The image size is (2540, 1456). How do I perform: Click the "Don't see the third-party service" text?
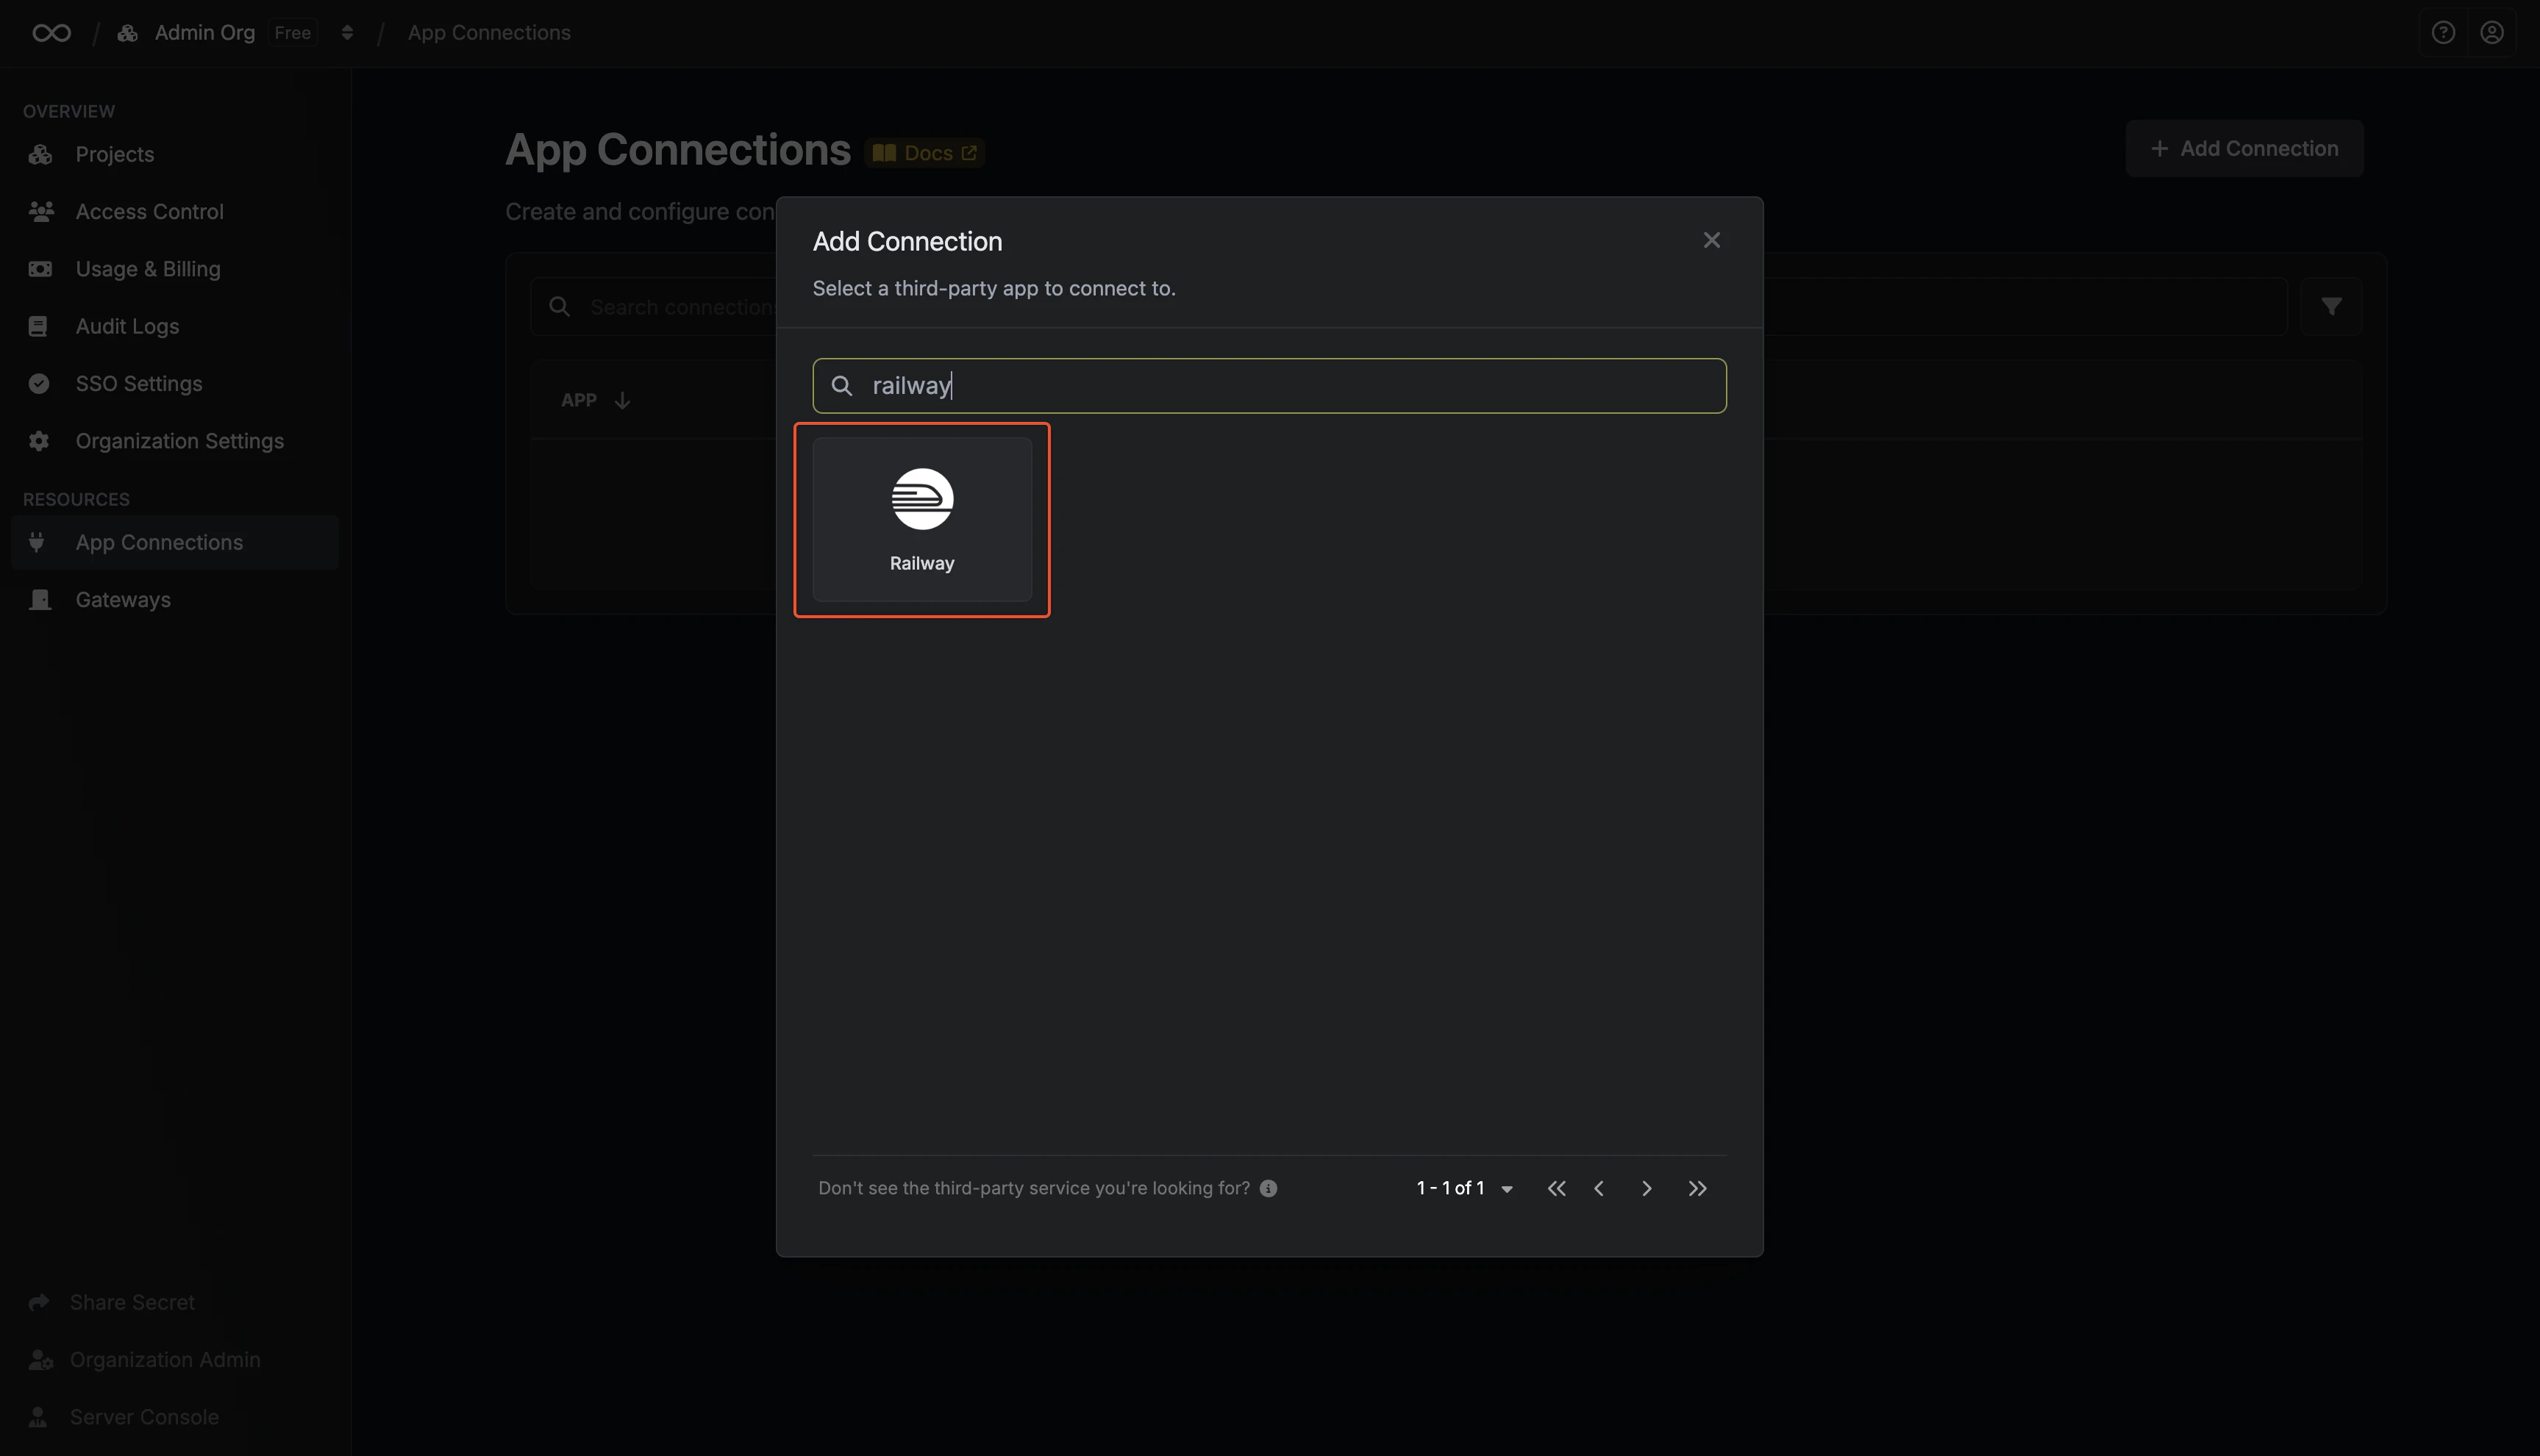pyautogui.click(x=1033, y=1188)
